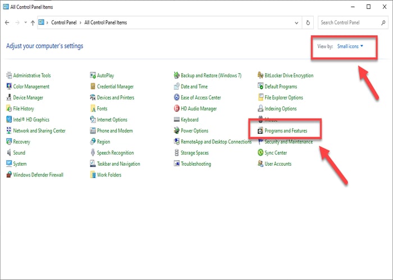Open Programs and Features link
393x280 pixels.
(x=286, y=130)
